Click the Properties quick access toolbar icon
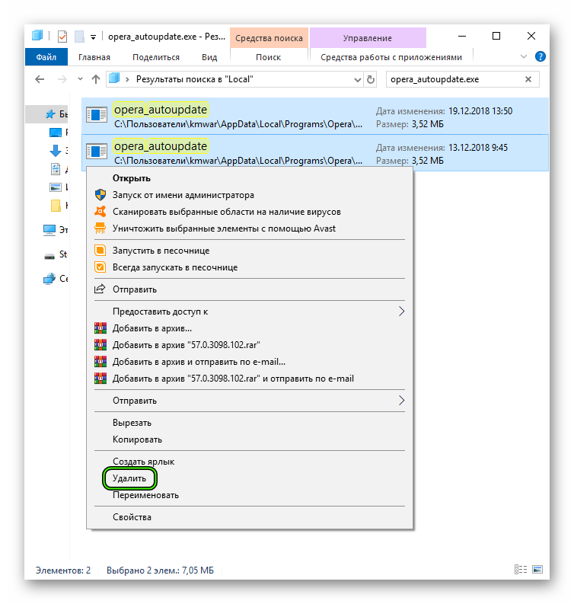The width and height of the screenshot is (574, 604). (x=62, y=37)
